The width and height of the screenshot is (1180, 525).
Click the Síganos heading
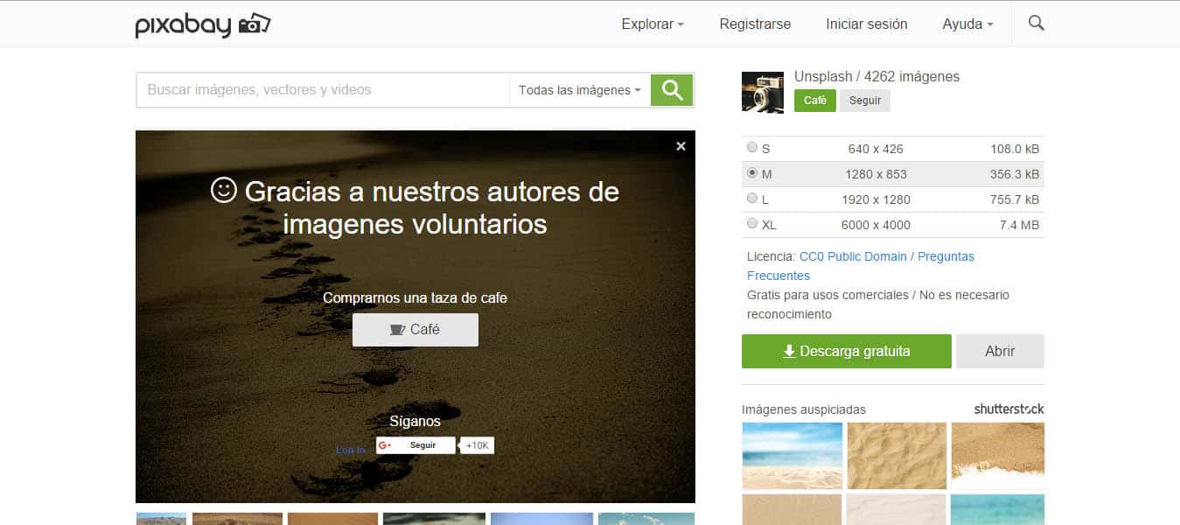click(415, 421)
